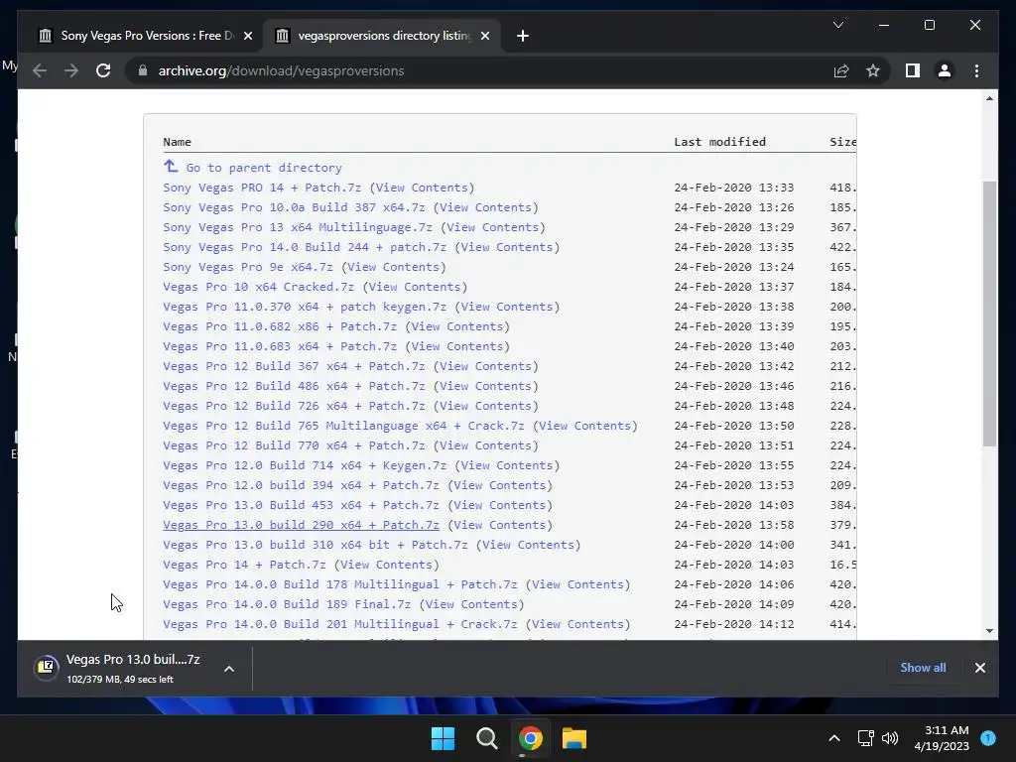The height and width of the screenshot is (762, 1016).
Task: Open File Explorer from taskbar
Action: (574, 738)
